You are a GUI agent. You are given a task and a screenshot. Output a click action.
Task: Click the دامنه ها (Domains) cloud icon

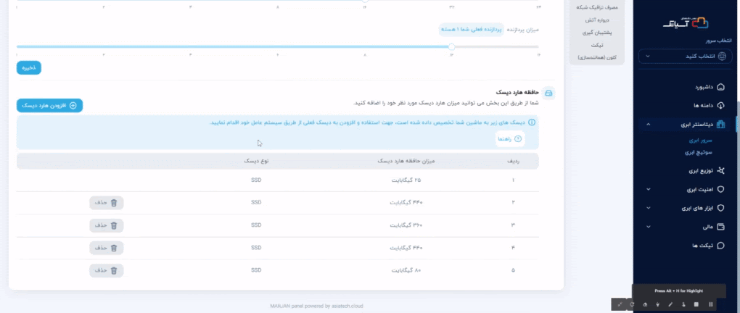(x=720, y=105)
